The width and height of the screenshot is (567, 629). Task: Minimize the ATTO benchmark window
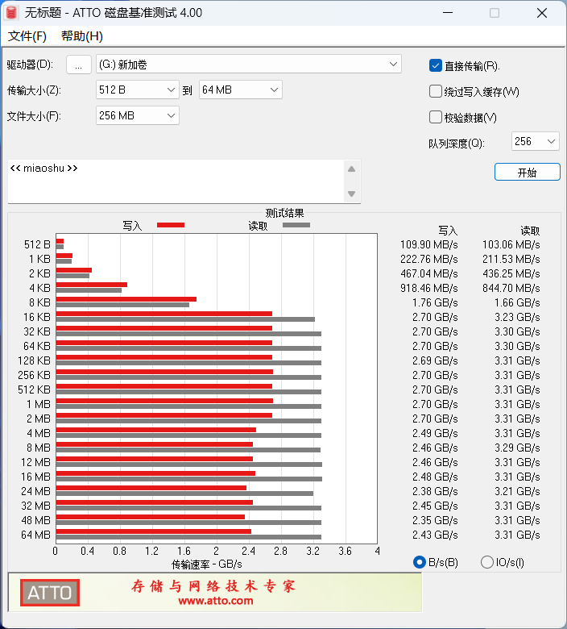coord(448,13)
